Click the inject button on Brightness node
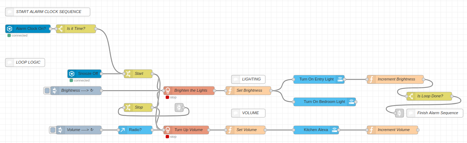467x143 pixels. click(47, 91)
